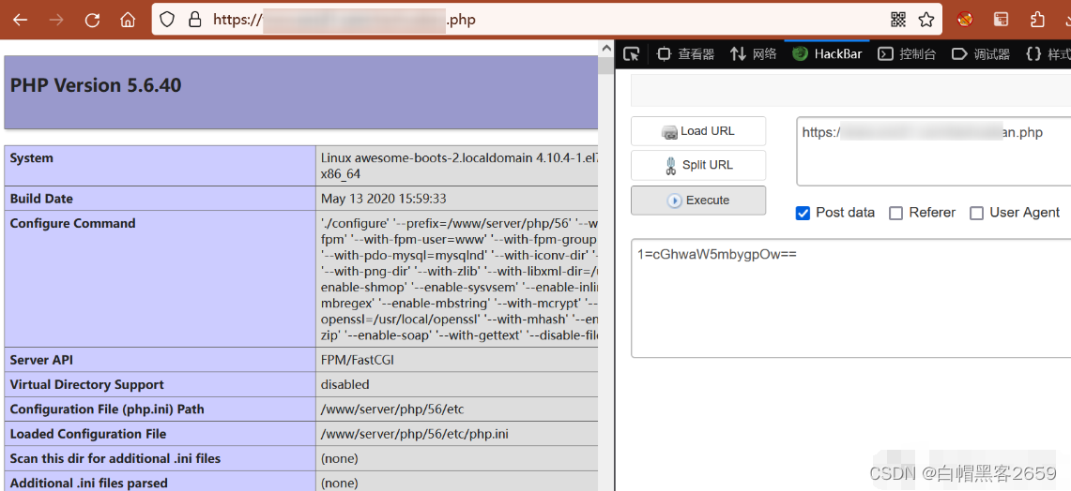Open the 调试器 debugger tab
Viewport: 1071px width, 491px height.
pyautogui.click(x=981, y=53)
